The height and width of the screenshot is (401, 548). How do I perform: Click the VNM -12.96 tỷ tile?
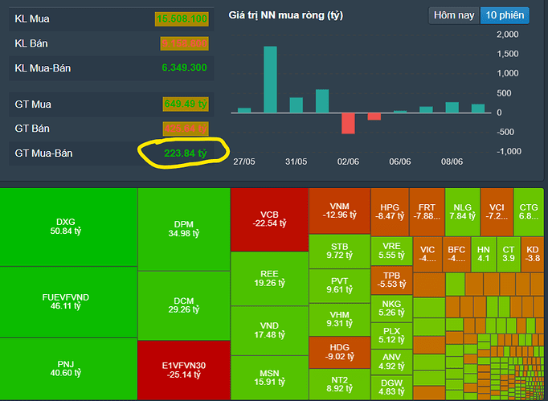click(x=338, y=211)
